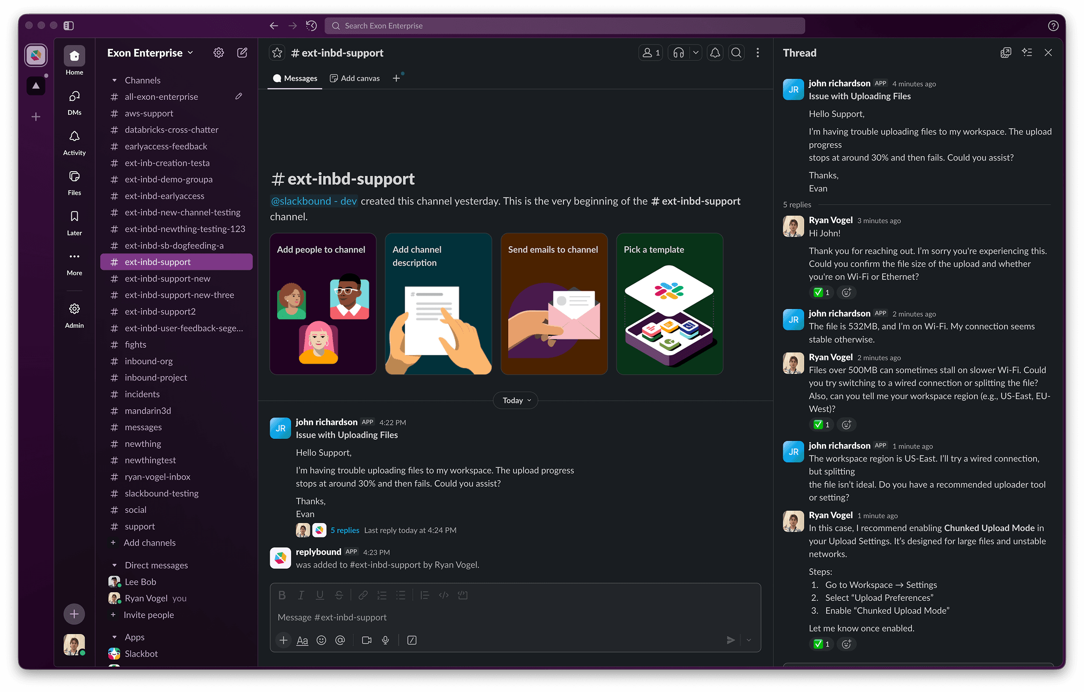Open channel notification bell settings
Viewport: 1084px width, 692px height.
point(715,53)
